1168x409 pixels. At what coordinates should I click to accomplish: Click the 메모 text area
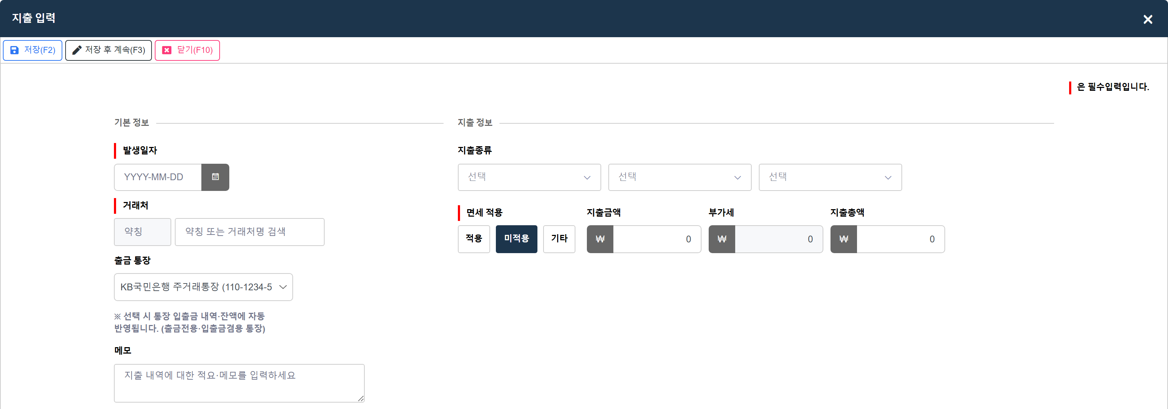pos(239,383)
